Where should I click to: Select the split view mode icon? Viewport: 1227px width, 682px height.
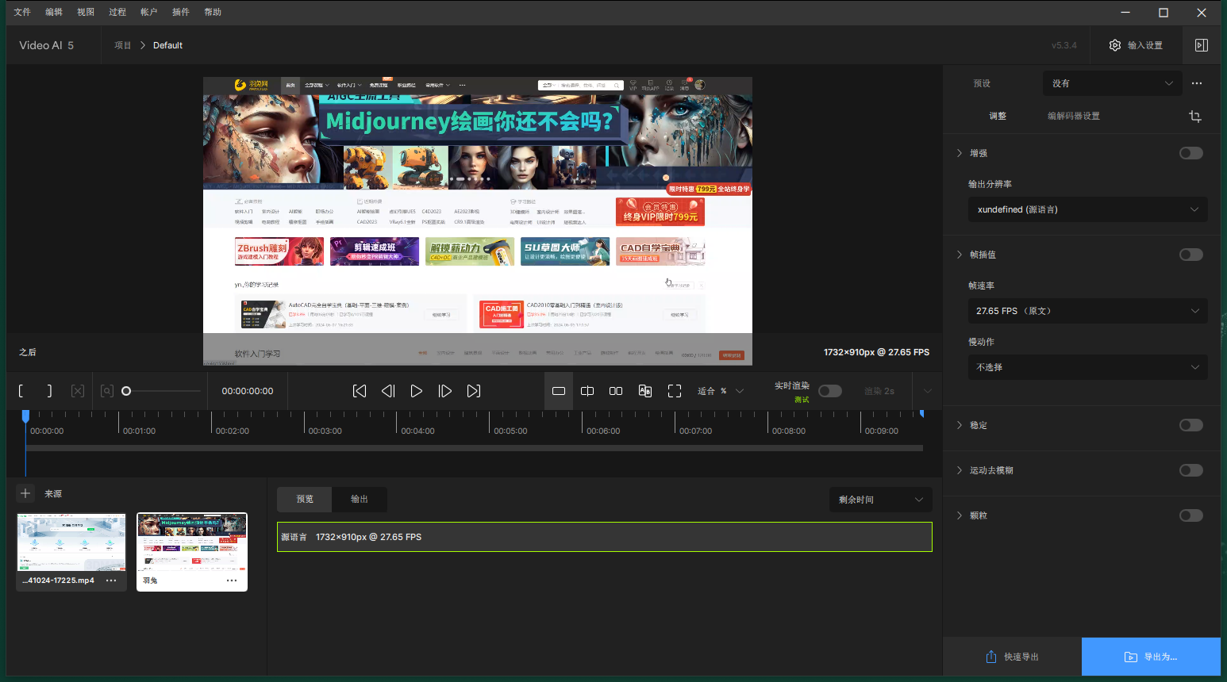(587, 391)
